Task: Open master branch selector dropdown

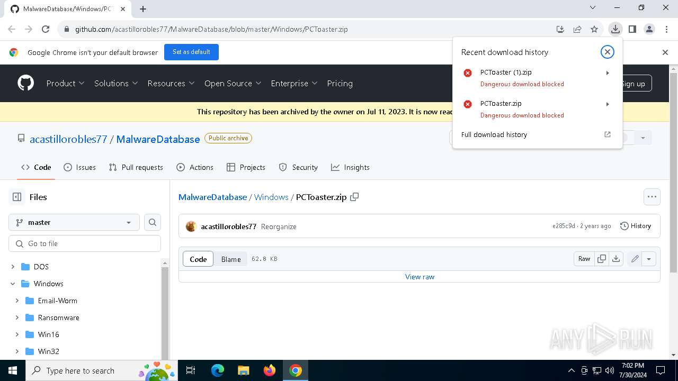Action: coord(74,222)
